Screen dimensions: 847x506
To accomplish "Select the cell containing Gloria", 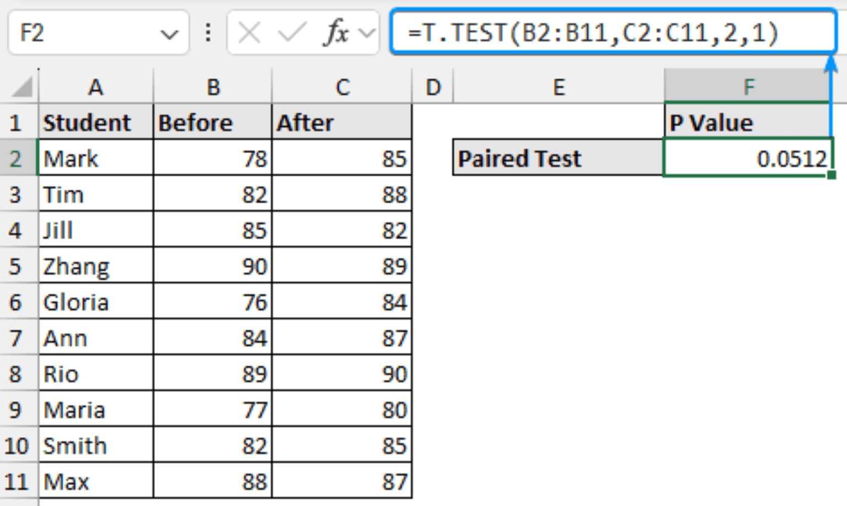I will tap(95, 303).
